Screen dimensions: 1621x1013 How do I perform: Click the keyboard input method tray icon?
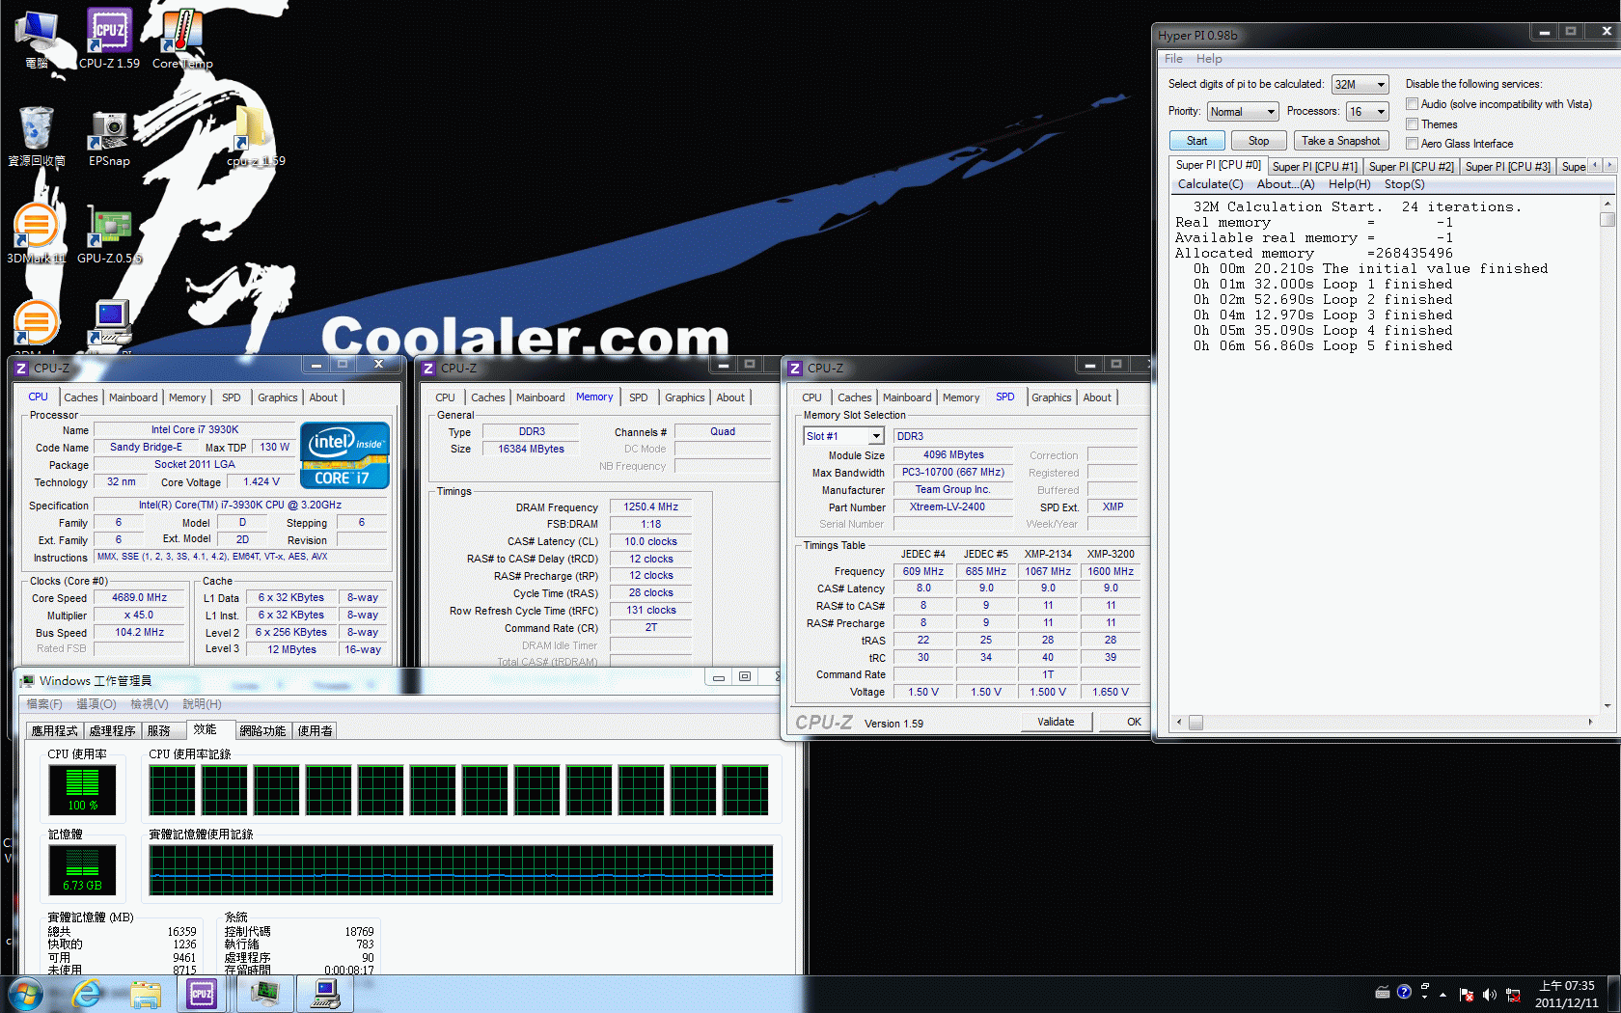1383,992
